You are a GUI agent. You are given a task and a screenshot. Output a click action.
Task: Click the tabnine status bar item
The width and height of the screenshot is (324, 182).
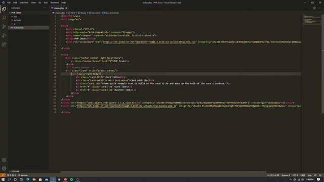pos(23,175)
